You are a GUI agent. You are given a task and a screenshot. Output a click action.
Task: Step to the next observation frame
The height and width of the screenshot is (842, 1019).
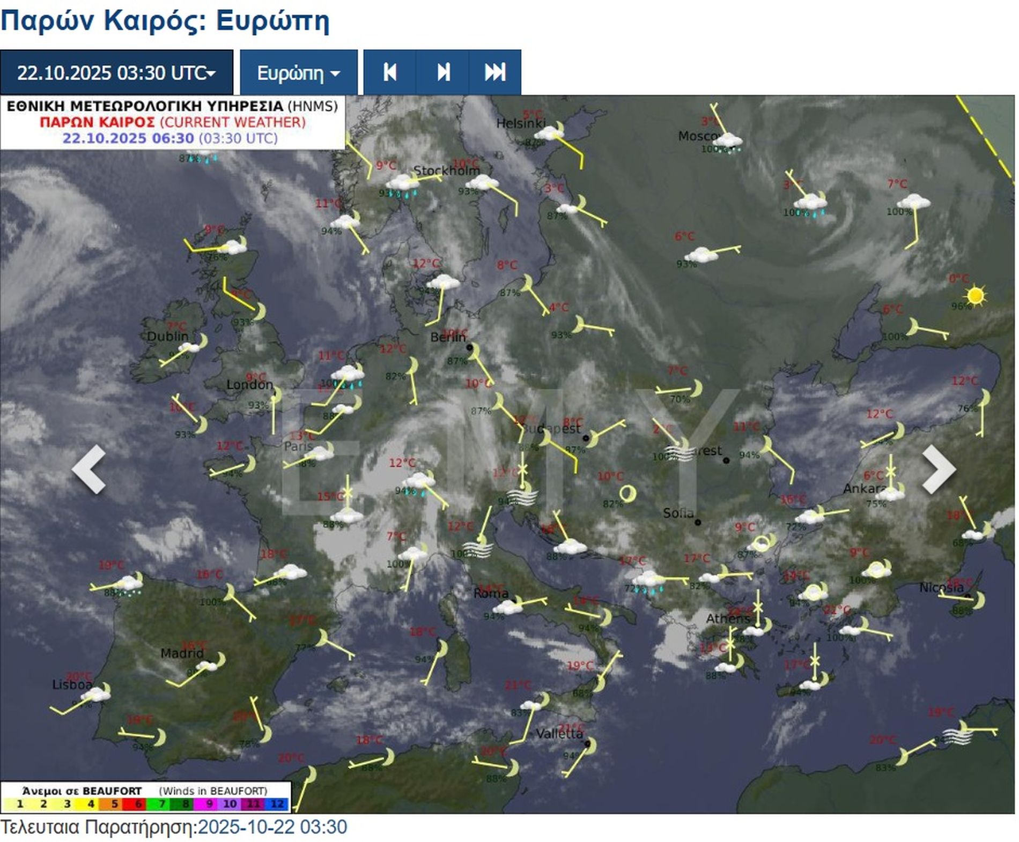pyautogui.click(x=442, y=72)
